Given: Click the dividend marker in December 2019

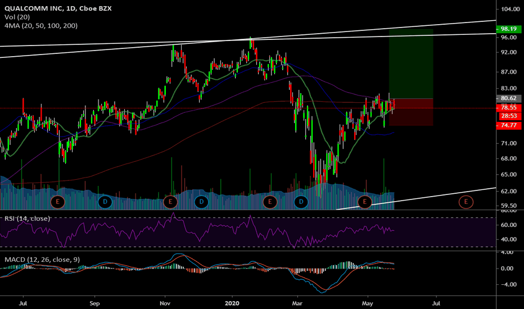Looking at the screenshot, I should click(201, 202).
